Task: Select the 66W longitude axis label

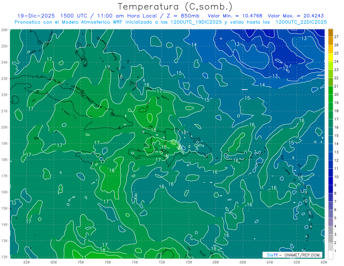Action: (x=243, y=262)
